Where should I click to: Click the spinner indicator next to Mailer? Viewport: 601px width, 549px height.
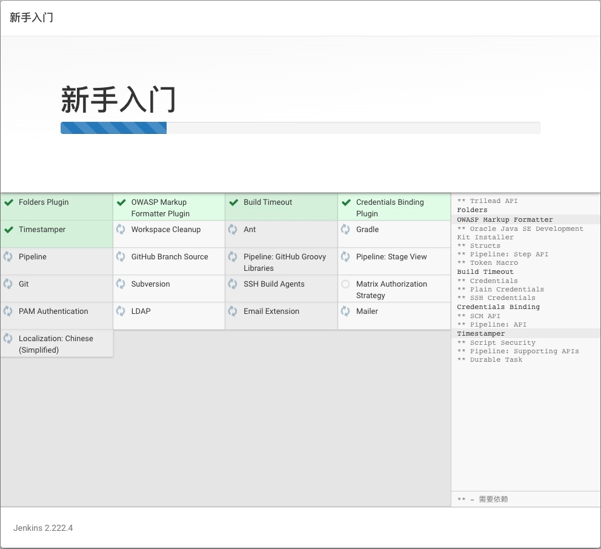(x=346, y=311)
